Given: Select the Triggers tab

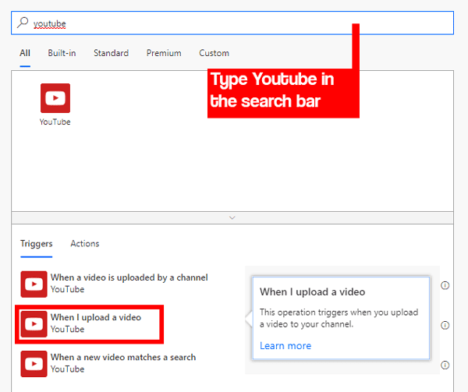Looking at the screenshot, I should 37,244.
